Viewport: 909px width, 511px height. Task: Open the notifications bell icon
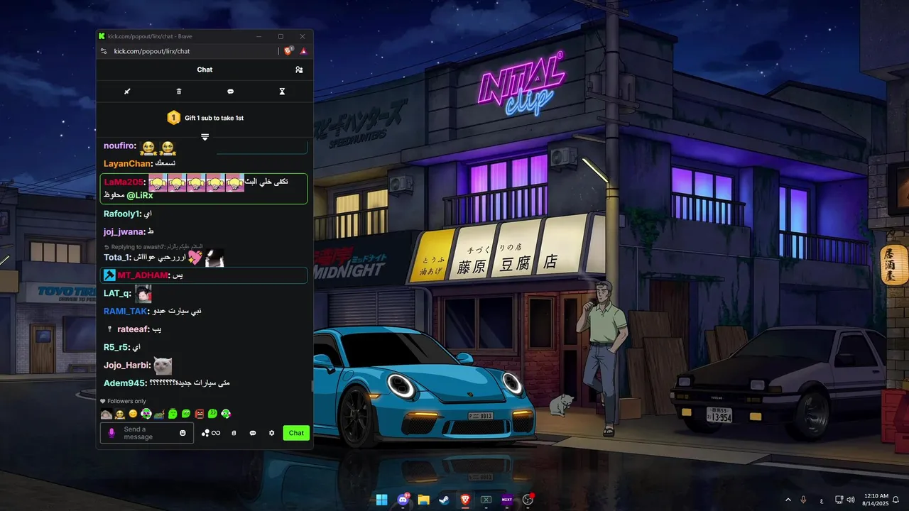click(896, 500)
